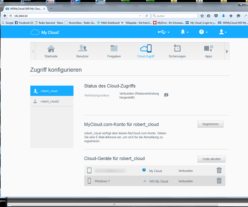The image size is (248, 207).
Task: Click the address bar showing 192.168.0.10
Action: (x=76, y=16)
